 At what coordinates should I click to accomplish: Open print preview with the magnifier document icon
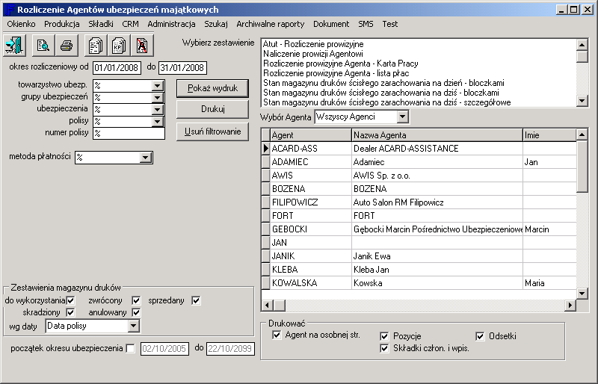(x=43, y=46)
